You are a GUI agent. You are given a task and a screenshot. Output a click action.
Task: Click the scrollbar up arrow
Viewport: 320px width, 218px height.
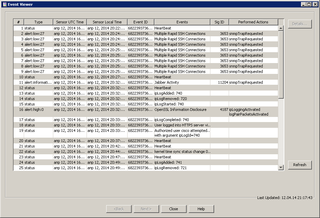[280, 28]
